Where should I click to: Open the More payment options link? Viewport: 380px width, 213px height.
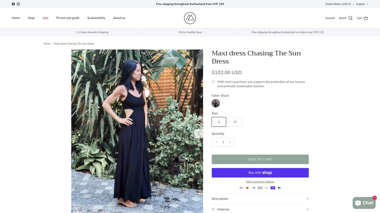260,181
